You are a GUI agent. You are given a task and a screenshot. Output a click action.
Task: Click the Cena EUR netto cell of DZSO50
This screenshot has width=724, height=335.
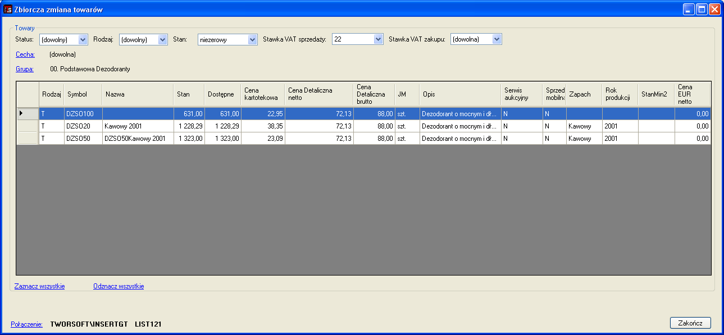(x=693, y=138)
